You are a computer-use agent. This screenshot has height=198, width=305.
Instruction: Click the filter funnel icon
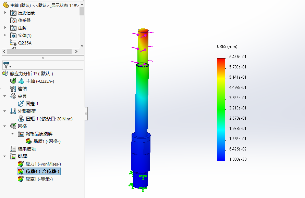pos(6,65)
